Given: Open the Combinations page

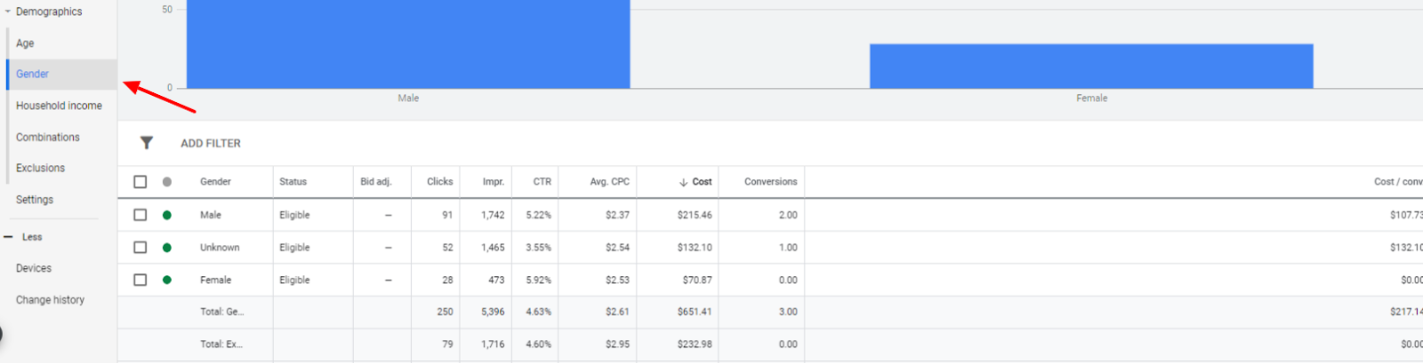Looking at the screenshot, I should pos(48,138).
